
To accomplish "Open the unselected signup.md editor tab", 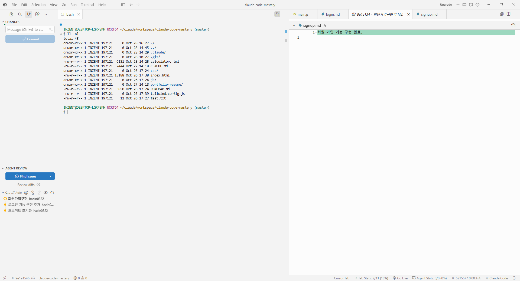I will coord(429,14).
